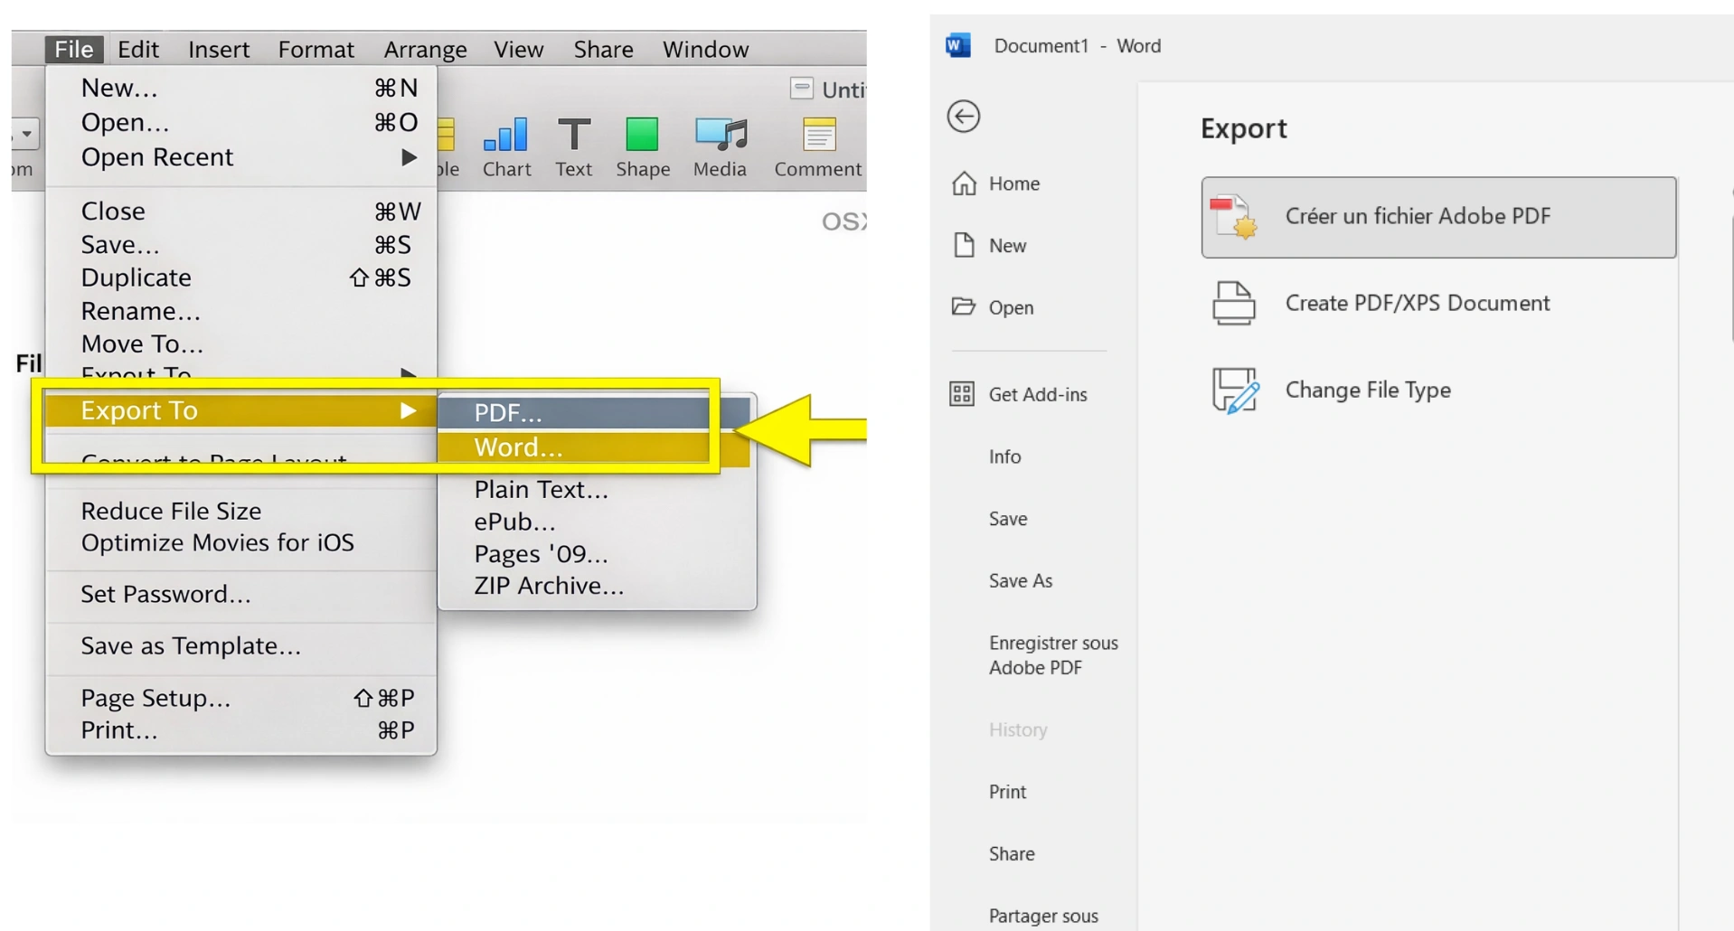The image size is (1734, 931).
Task: Open the Format menu
Action: (316, 49)
